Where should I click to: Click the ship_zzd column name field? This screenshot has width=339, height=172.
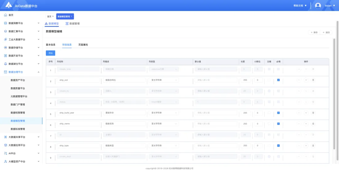[x=78, y=80]
